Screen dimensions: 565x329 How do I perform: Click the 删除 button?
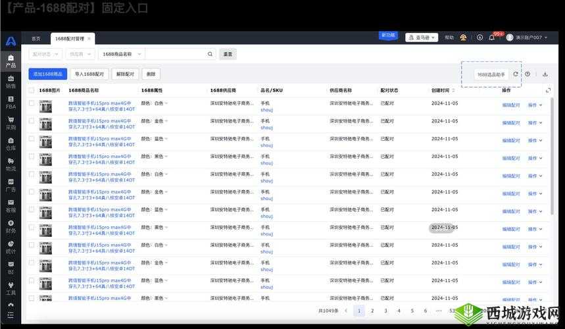(x=151, y=74)
